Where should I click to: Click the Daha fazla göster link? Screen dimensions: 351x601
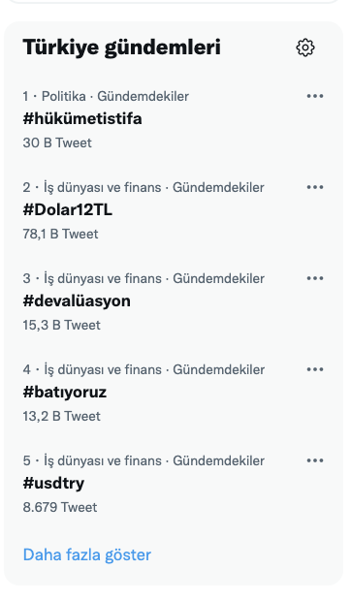(x=87, y=554)
